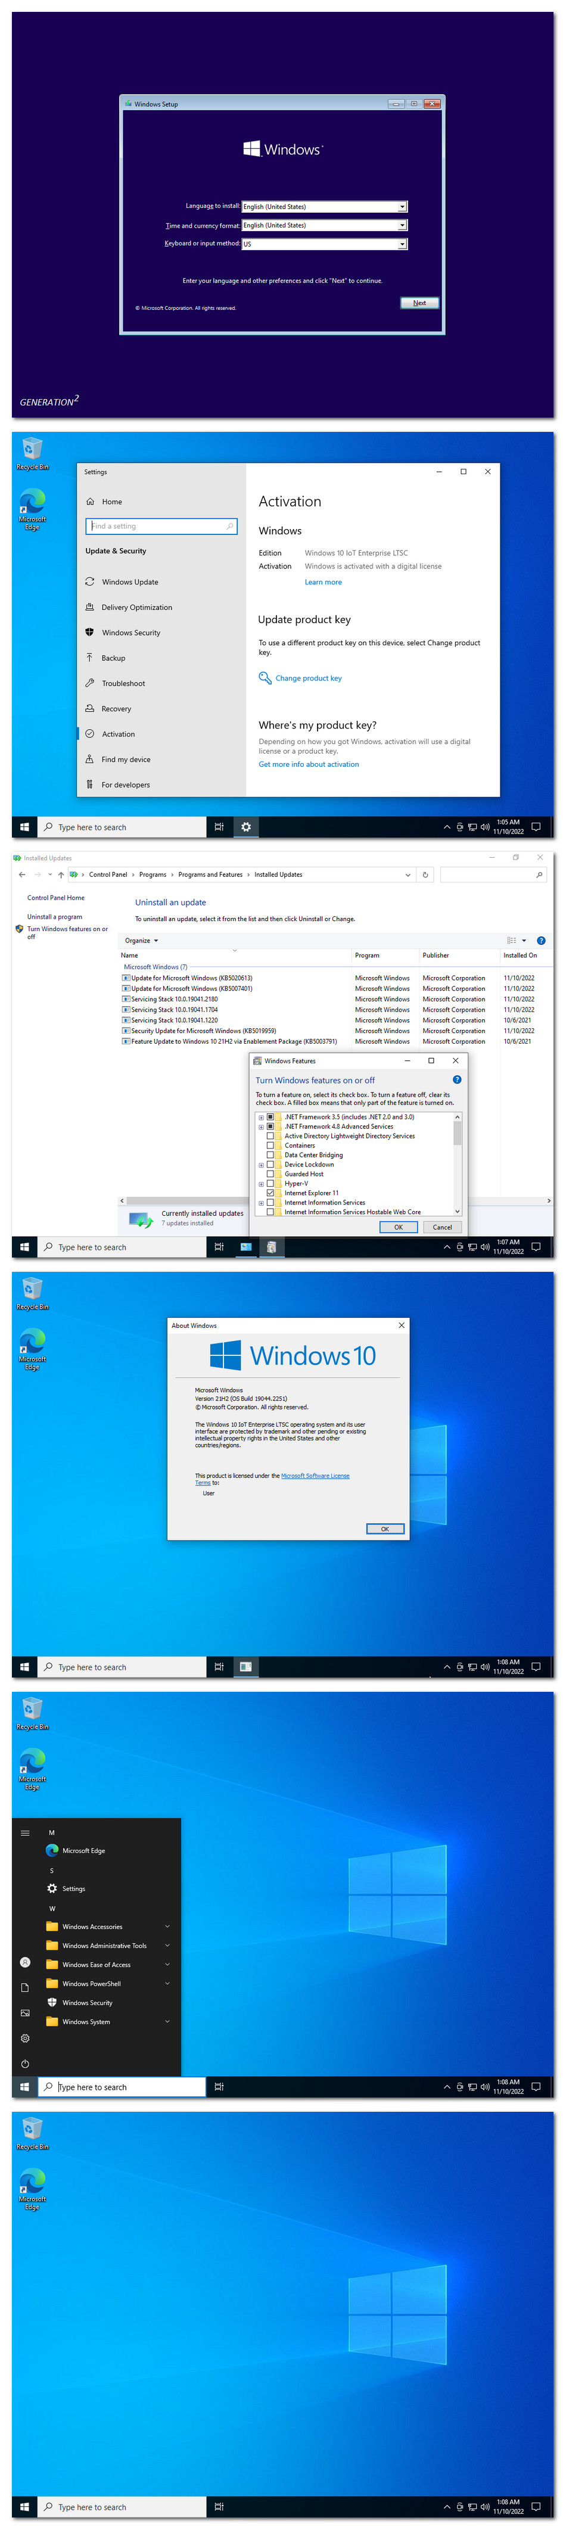Check Active Directory Lightweight Directory Services
This screenshot has width=566, height=2530.
270,1135
